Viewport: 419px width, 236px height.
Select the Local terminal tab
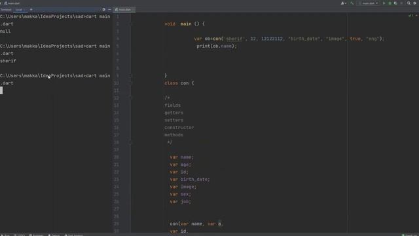click(20, 10)
